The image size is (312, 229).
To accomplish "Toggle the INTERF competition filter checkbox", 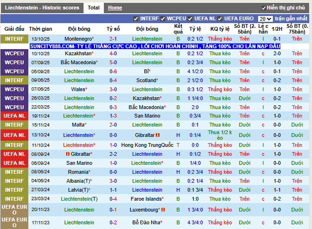I will (136, 19).
